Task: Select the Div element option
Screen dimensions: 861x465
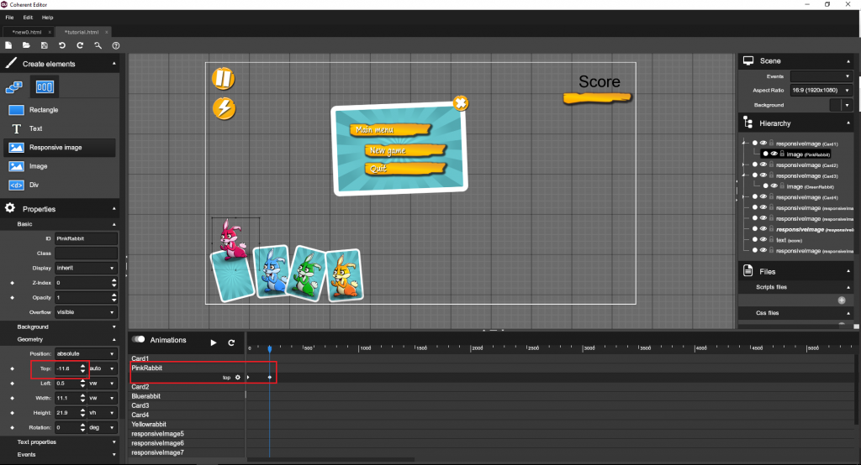Action: coord(34,185)
